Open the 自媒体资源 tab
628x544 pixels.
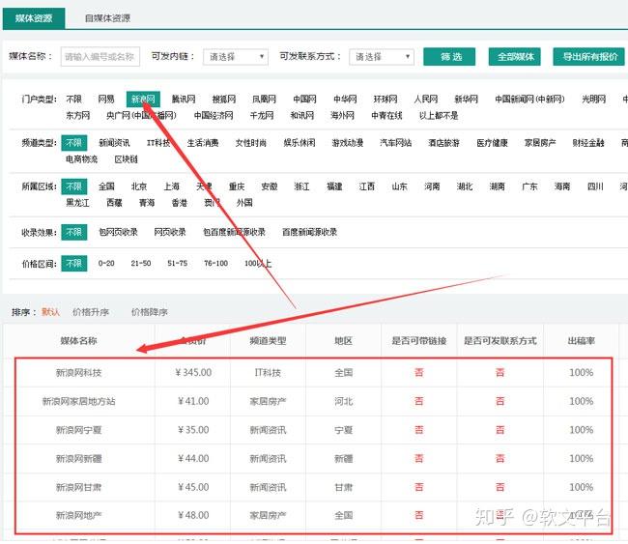(x=107, y=18)
